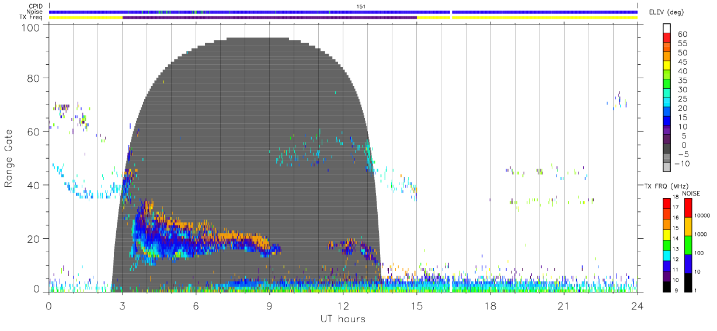Click the UT hours tick label 15
Viewport: 717px width, 331px height.
point(417,306)
